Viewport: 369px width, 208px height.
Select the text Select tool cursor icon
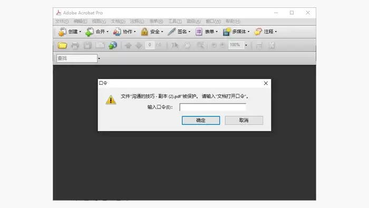click(175, 45)
